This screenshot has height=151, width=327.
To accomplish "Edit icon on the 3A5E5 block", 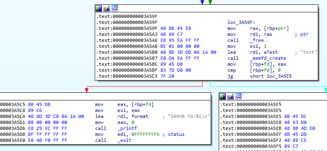I will 231,96.
